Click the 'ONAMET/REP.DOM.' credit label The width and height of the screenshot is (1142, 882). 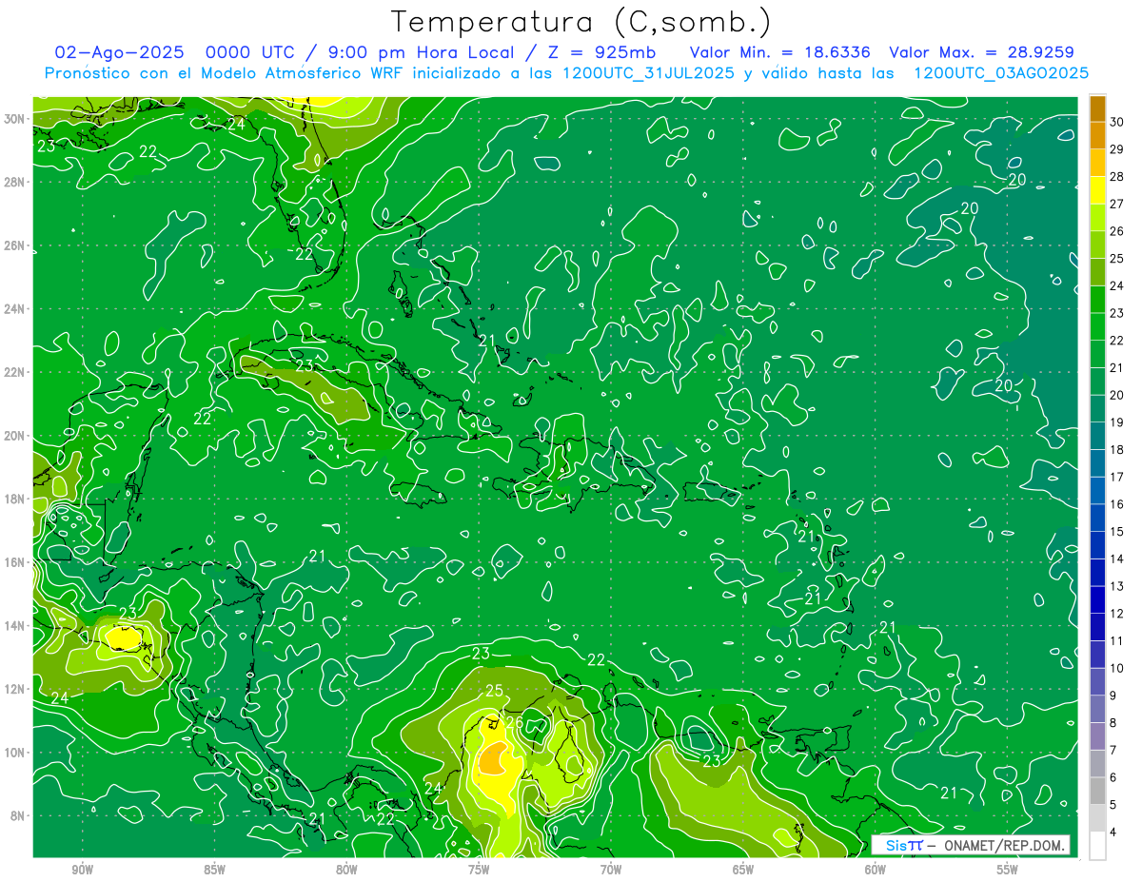1005,846
